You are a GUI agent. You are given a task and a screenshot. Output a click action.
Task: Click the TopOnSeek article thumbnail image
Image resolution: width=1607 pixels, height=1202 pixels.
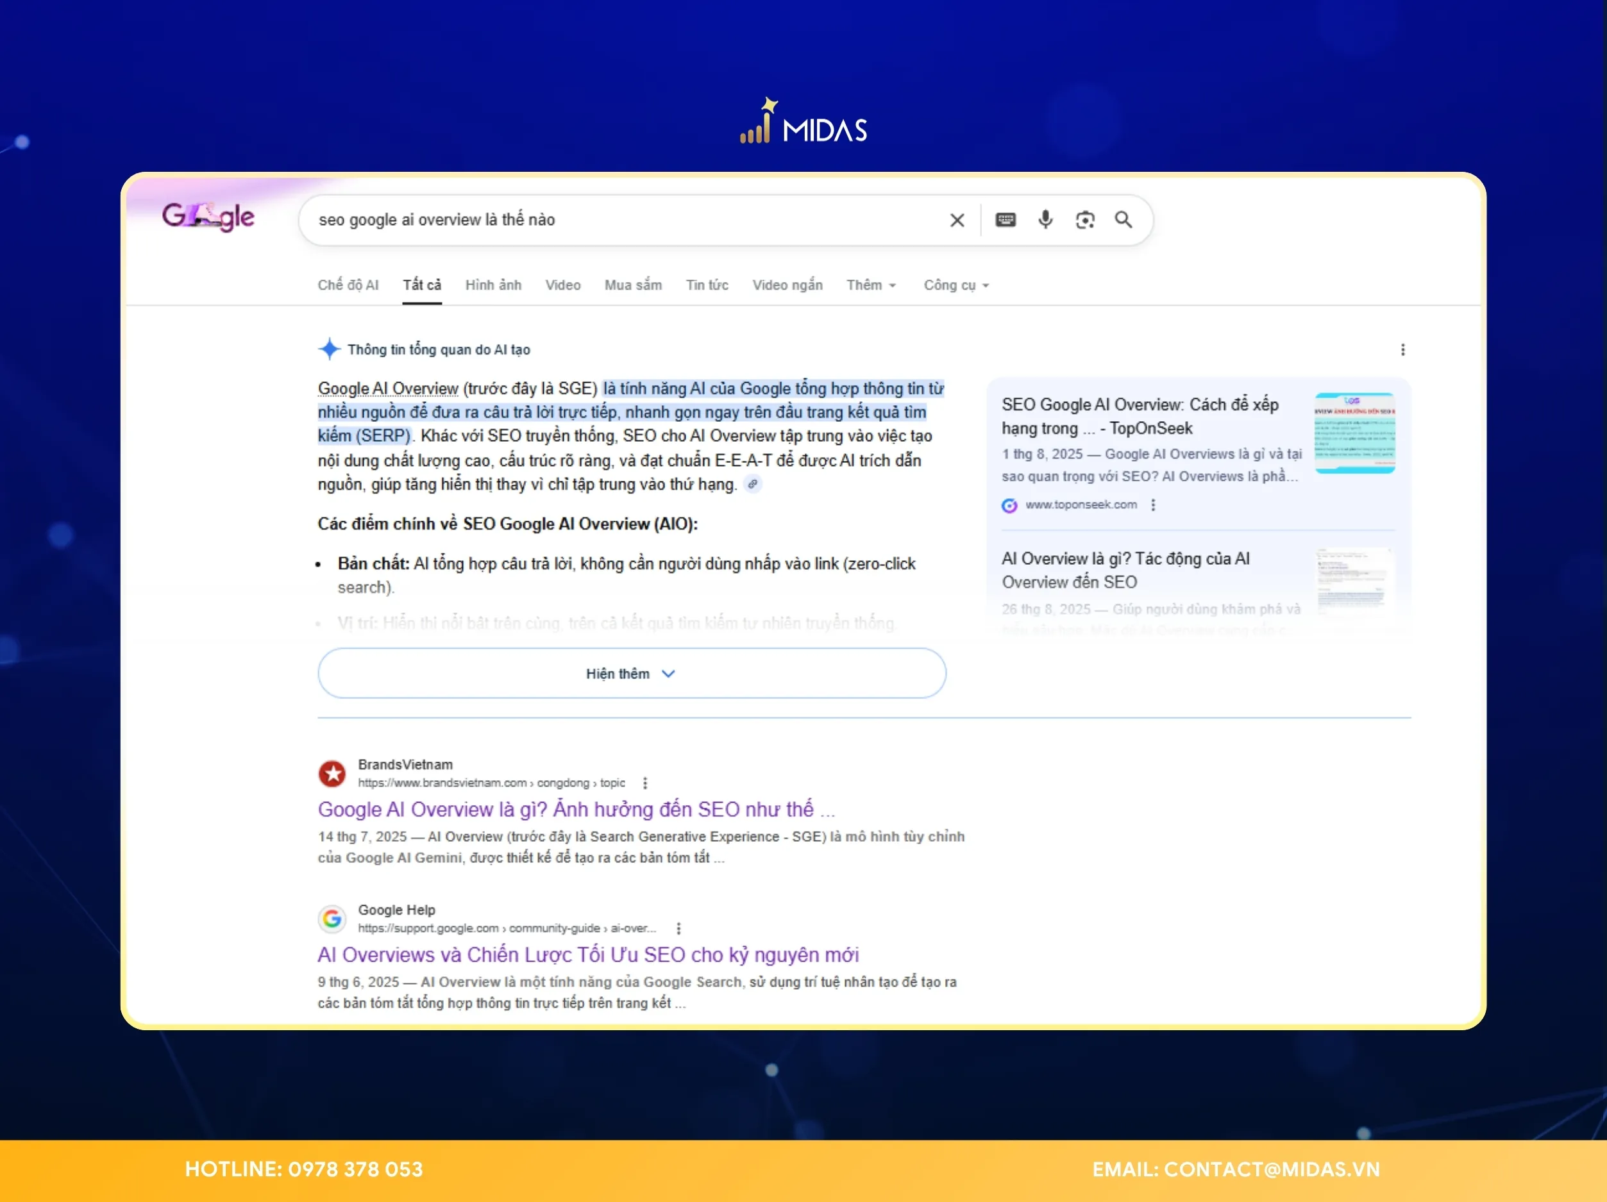pyautogui.click(x=1355, y=432)
